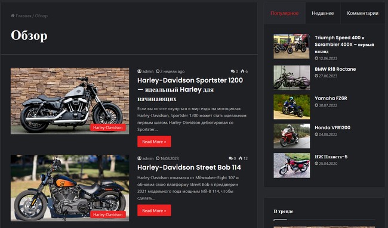
Task: Click comments bubble icon on Street Bob post
Action: click(x=230, y=158)
